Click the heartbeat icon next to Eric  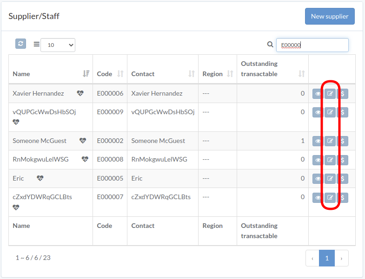tap(40, 178)
